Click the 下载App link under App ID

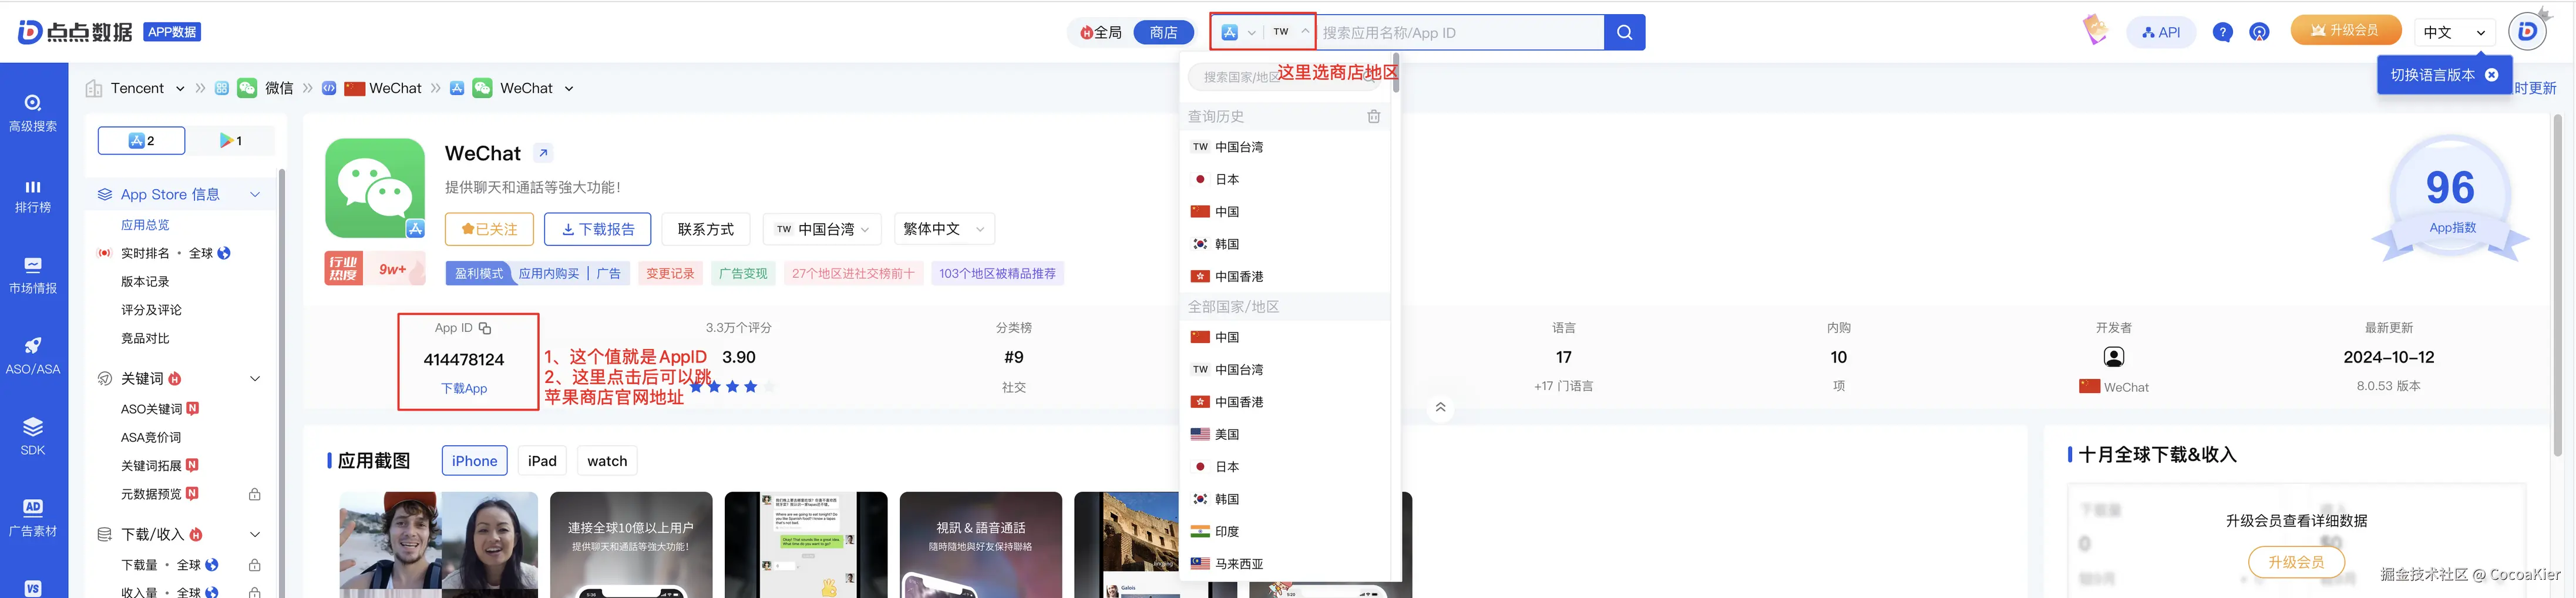tap(464, 388)
